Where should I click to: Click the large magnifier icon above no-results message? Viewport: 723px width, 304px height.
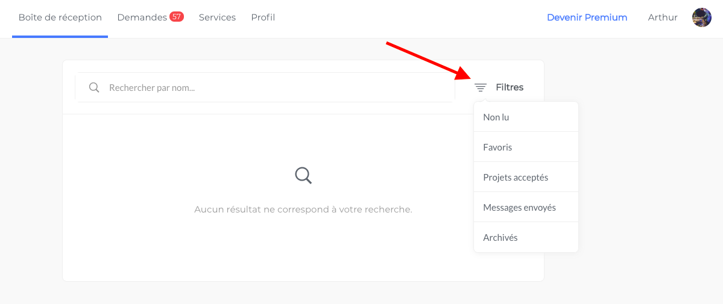pyautogui.click(x=303, y=176)
